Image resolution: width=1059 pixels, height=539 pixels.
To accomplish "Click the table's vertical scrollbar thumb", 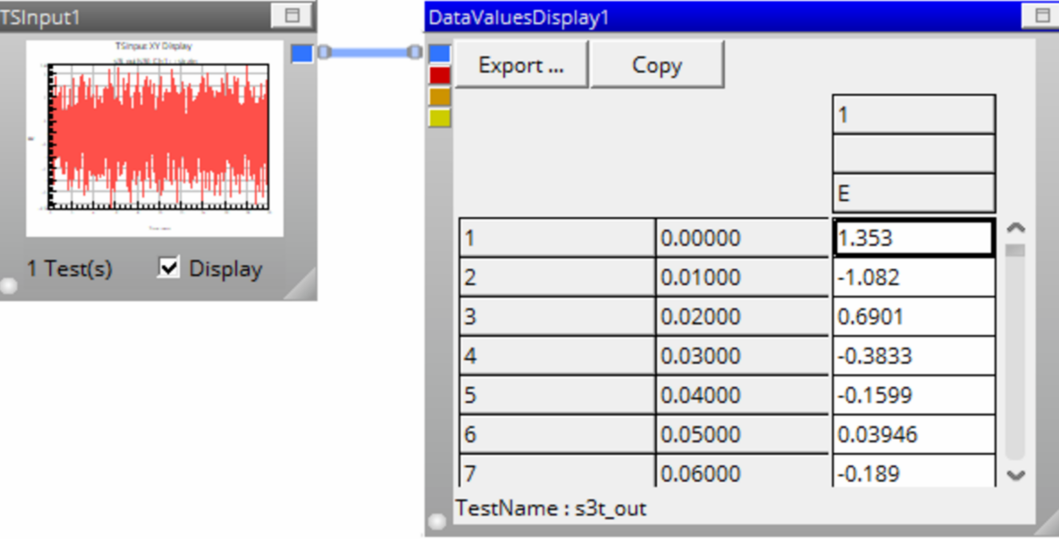I will pos(1015,251).
